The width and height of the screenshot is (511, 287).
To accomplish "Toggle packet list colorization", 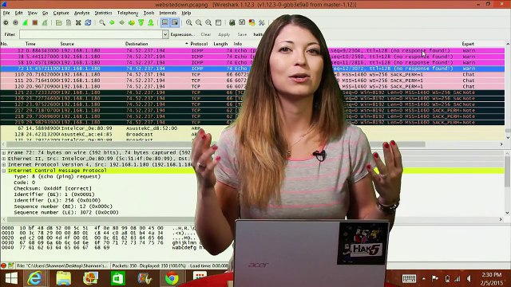I will click(x=165, y=22).
